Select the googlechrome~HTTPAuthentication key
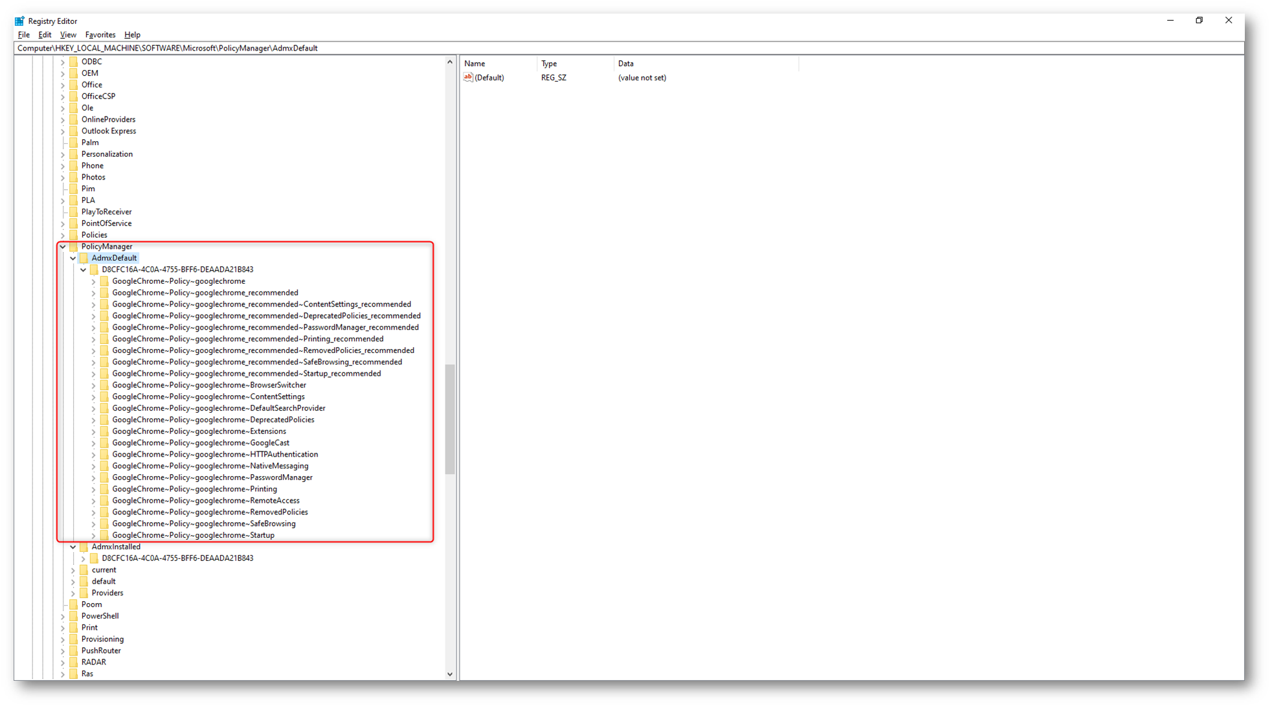 click(215, 455)
